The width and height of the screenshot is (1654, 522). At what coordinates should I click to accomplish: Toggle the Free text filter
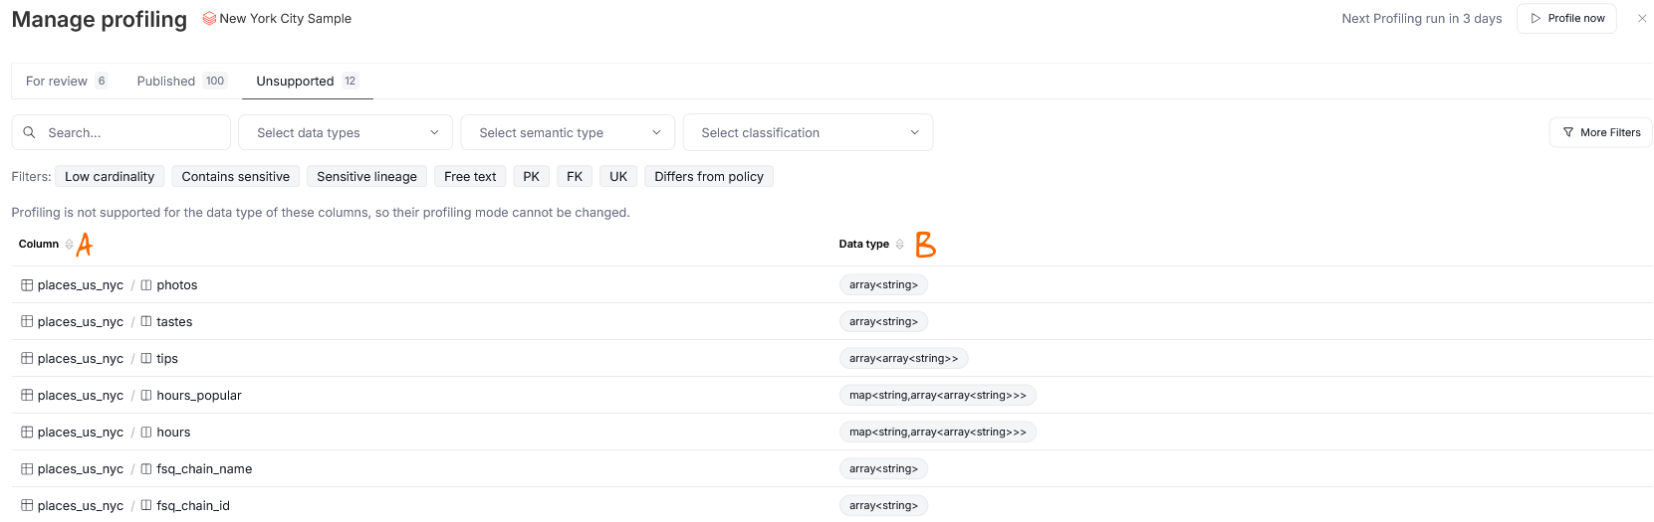point(470,177)
